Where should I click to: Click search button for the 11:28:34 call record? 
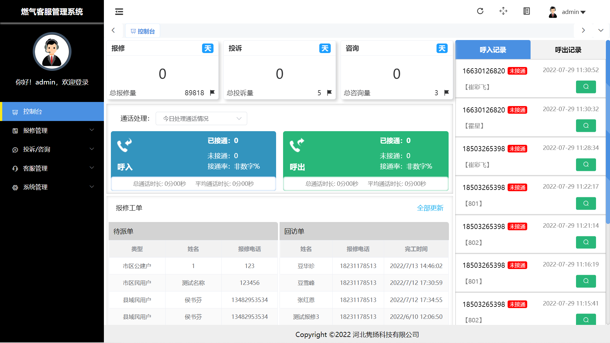(x=586, y=165)
